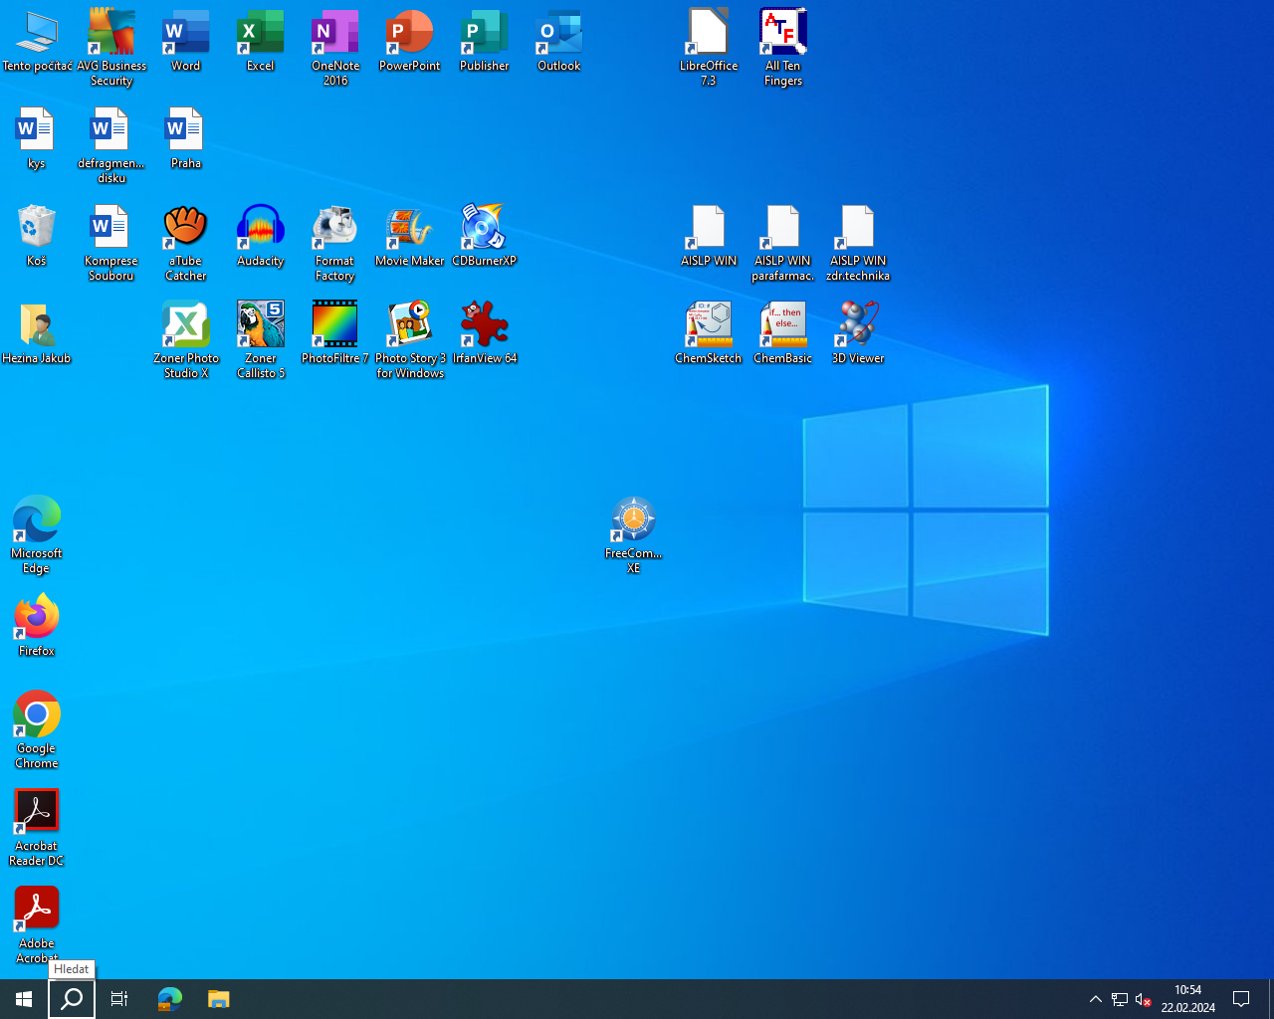Select the CDBurnerXP shortcut
Screen dimensions: 1274x1019
[485, 236]
